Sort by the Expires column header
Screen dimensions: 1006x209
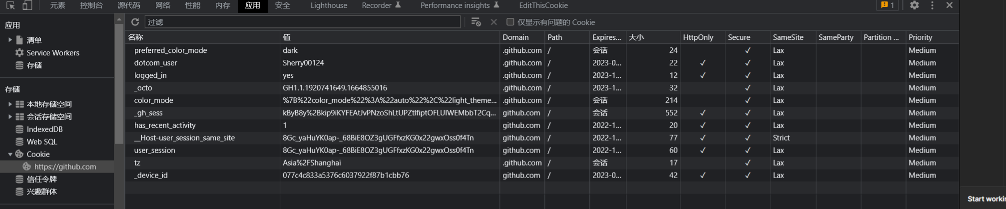607,37
